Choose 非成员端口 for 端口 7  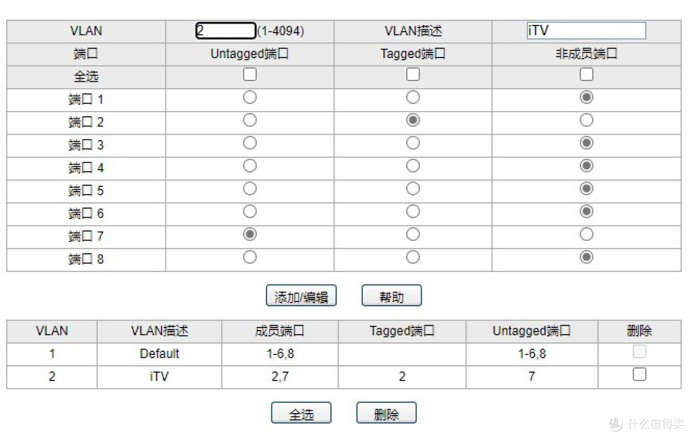pos(585,234)
